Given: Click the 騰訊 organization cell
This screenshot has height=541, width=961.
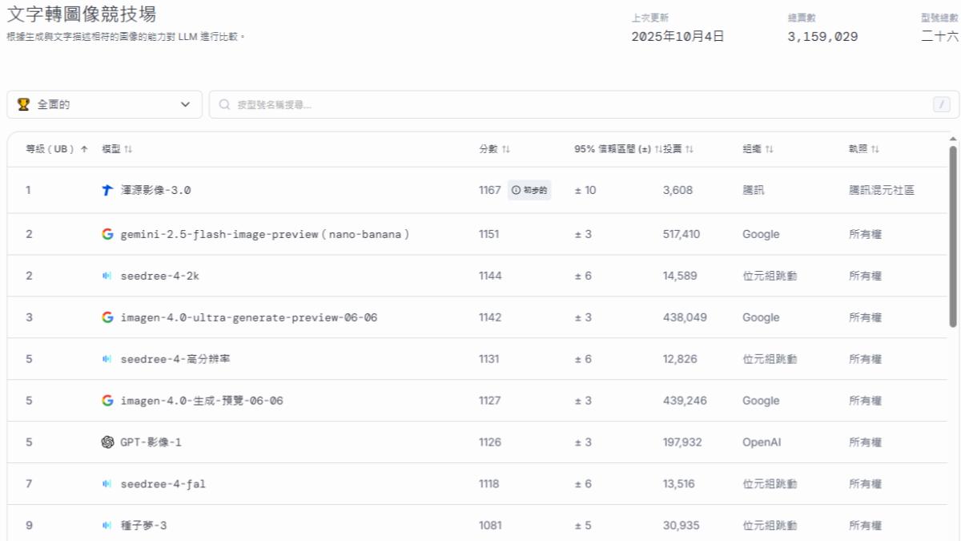Looking at the screenshot, I should [x=753, y=190].
